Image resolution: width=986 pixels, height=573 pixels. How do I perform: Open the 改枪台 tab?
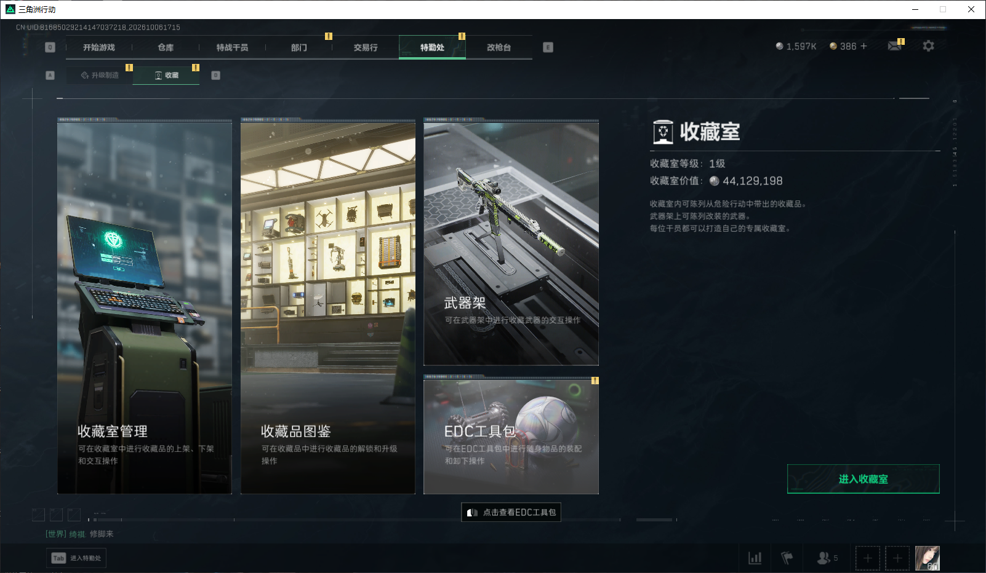point(499,47)
